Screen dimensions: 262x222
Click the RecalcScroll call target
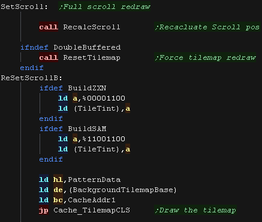[92, 27]
